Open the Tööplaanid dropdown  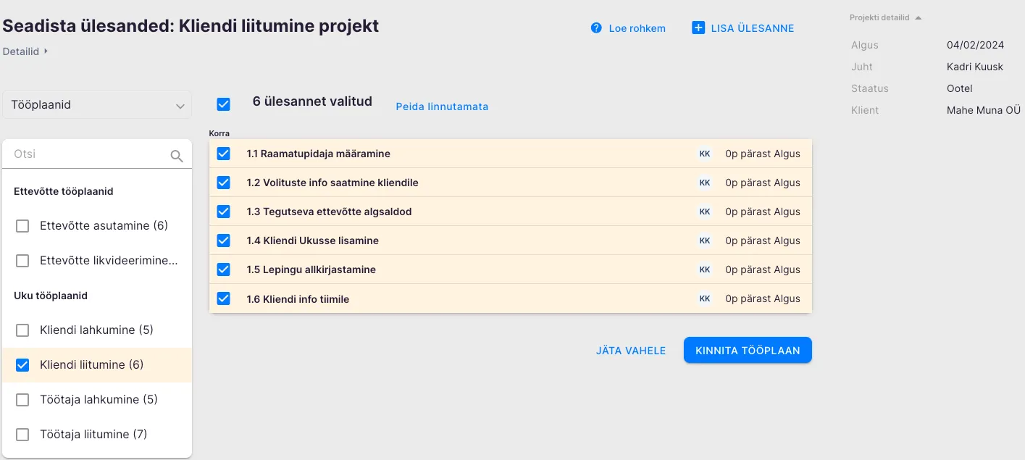(x=97, y=105)
